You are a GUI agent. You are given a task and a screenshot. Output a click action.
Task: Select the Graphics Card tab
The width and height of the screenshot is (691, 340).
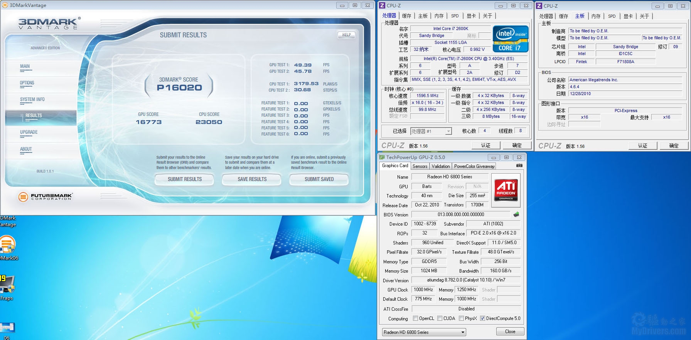(395, 166)
